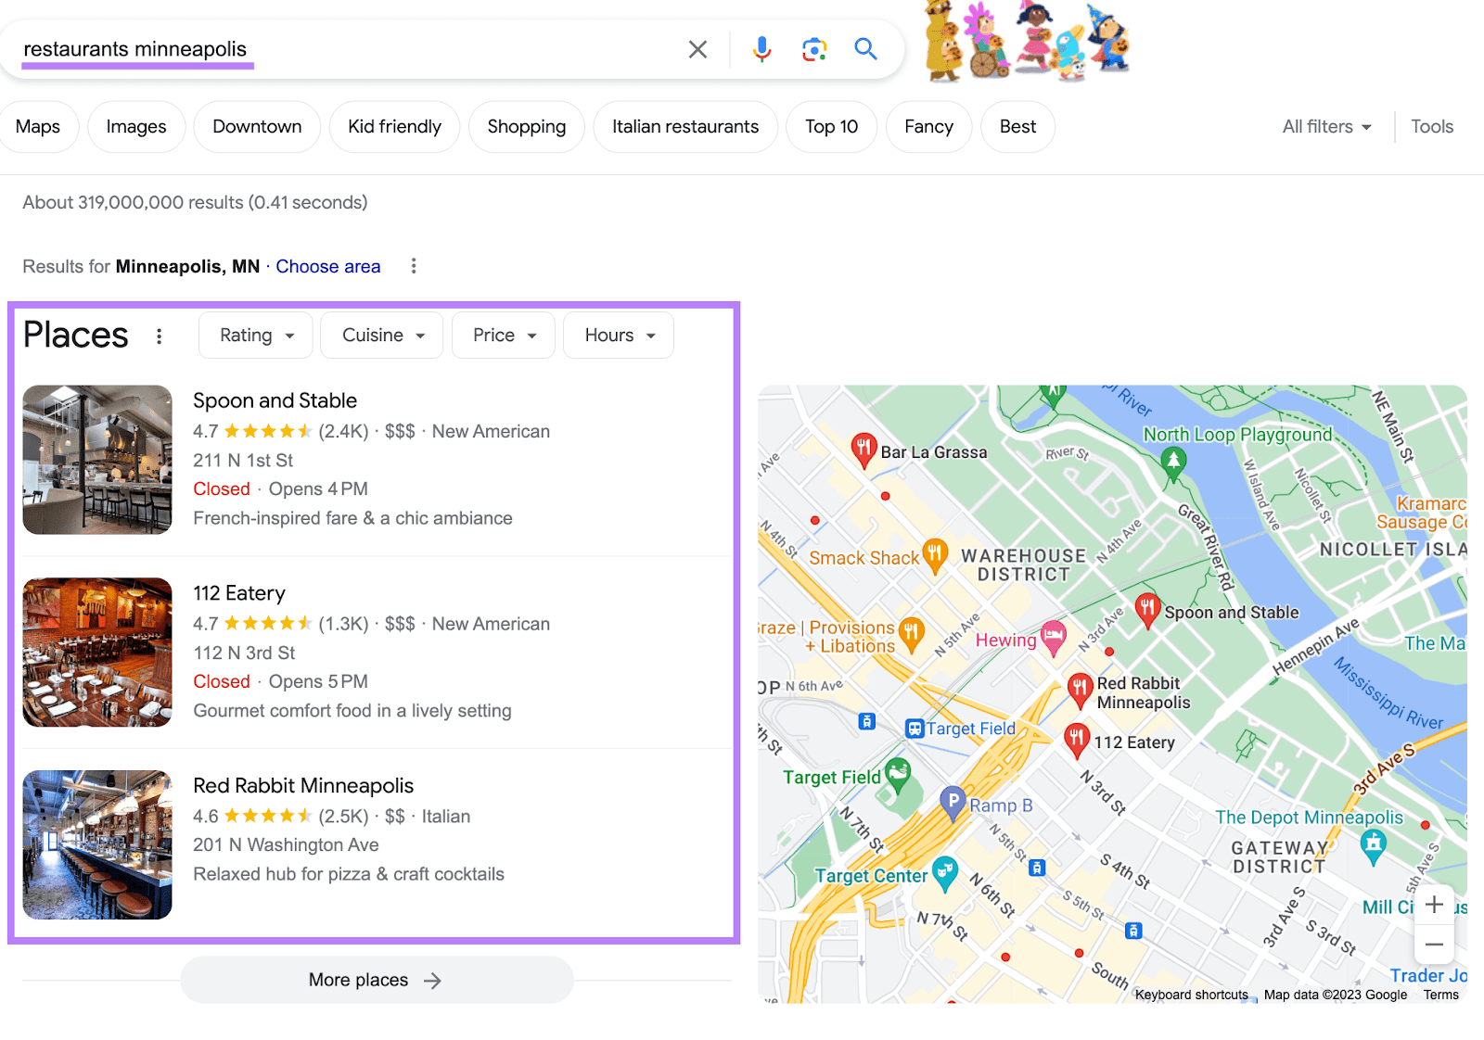Open the Rating filter dropdown
This screenshot has height=1040, width=1484.
(255, 335)
